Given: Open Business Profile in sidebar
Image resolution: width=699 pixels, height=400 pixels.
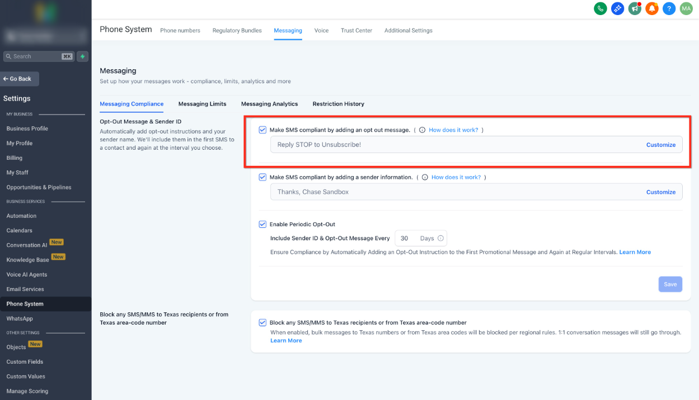Looking at the screenshot, I should pyautogui.click(x=27, y=128).
